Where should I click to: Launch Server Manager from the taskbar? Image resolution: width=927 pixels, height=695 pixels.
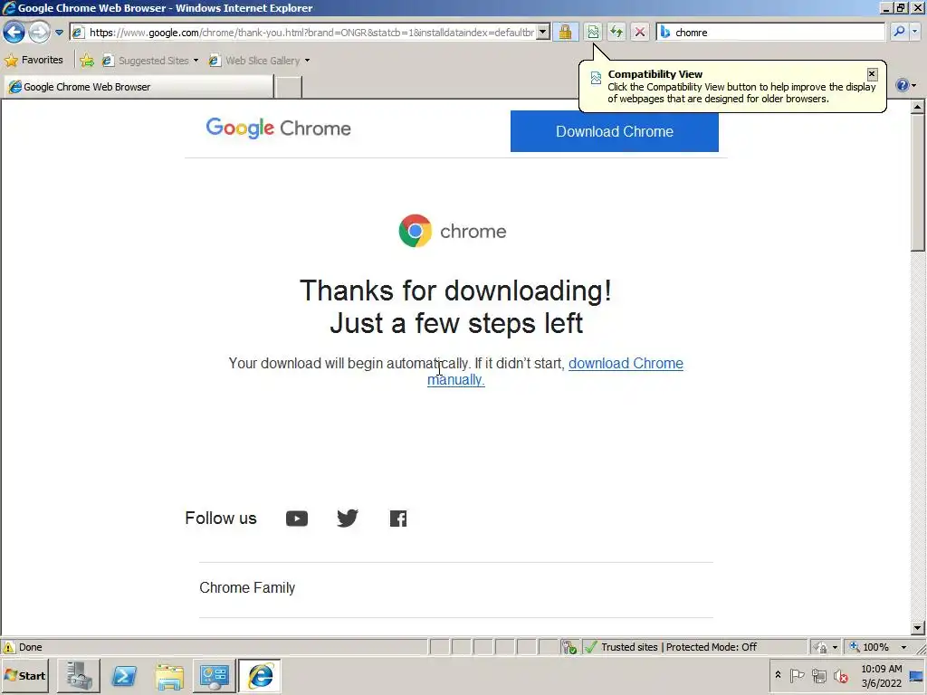tap(79, 676)
